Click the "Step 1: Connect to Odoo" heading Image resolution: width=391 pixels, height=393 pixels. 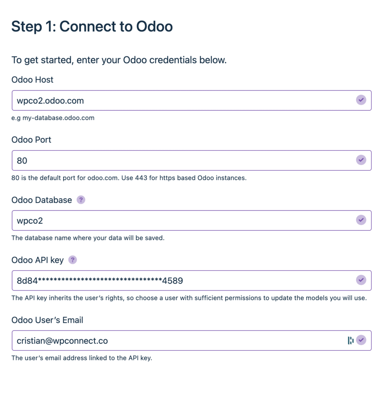pyautogui.click(x=92, y=26)
